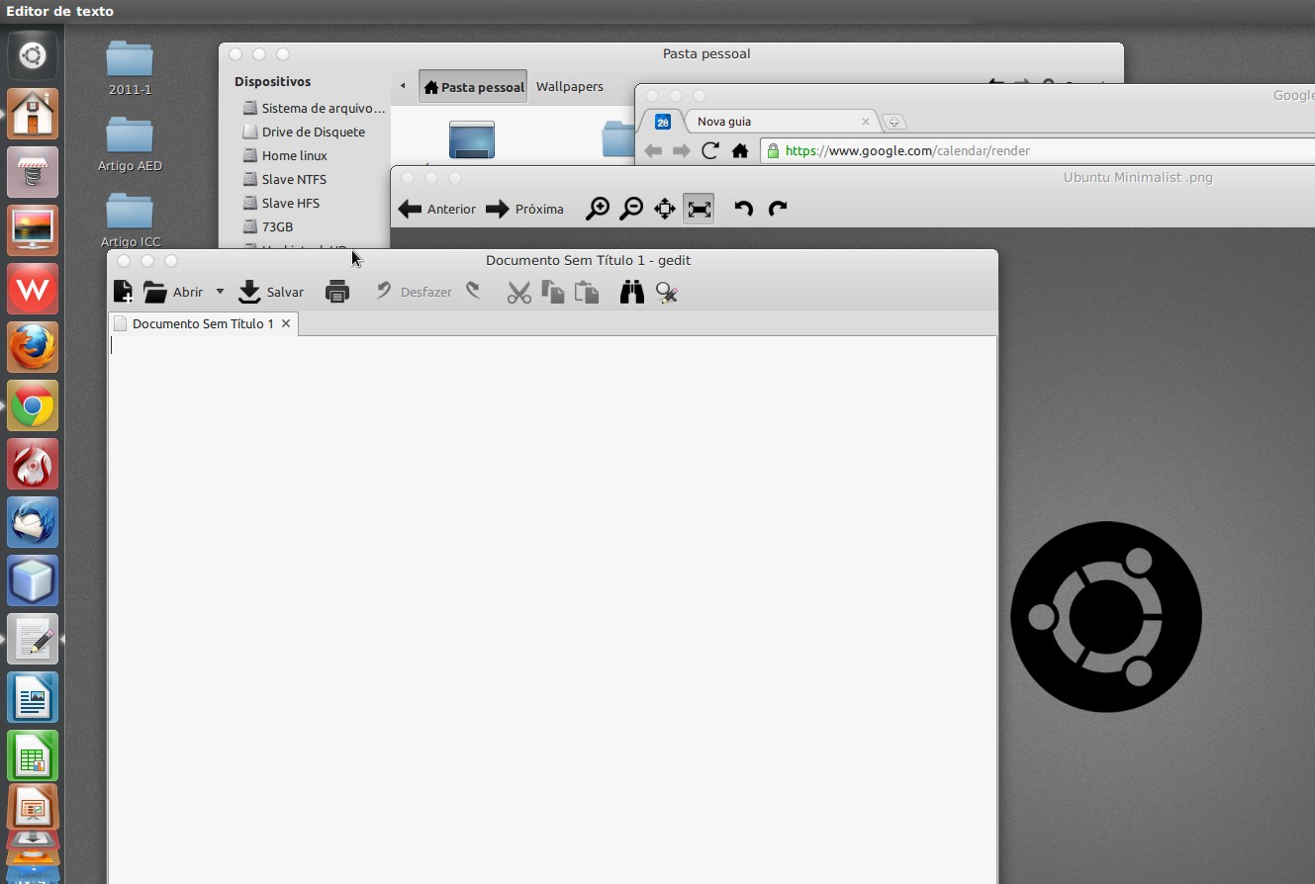The image size is (1315, 884).
Task: Close the Documento Sem Título 1 tab
Action: point(286,323)
